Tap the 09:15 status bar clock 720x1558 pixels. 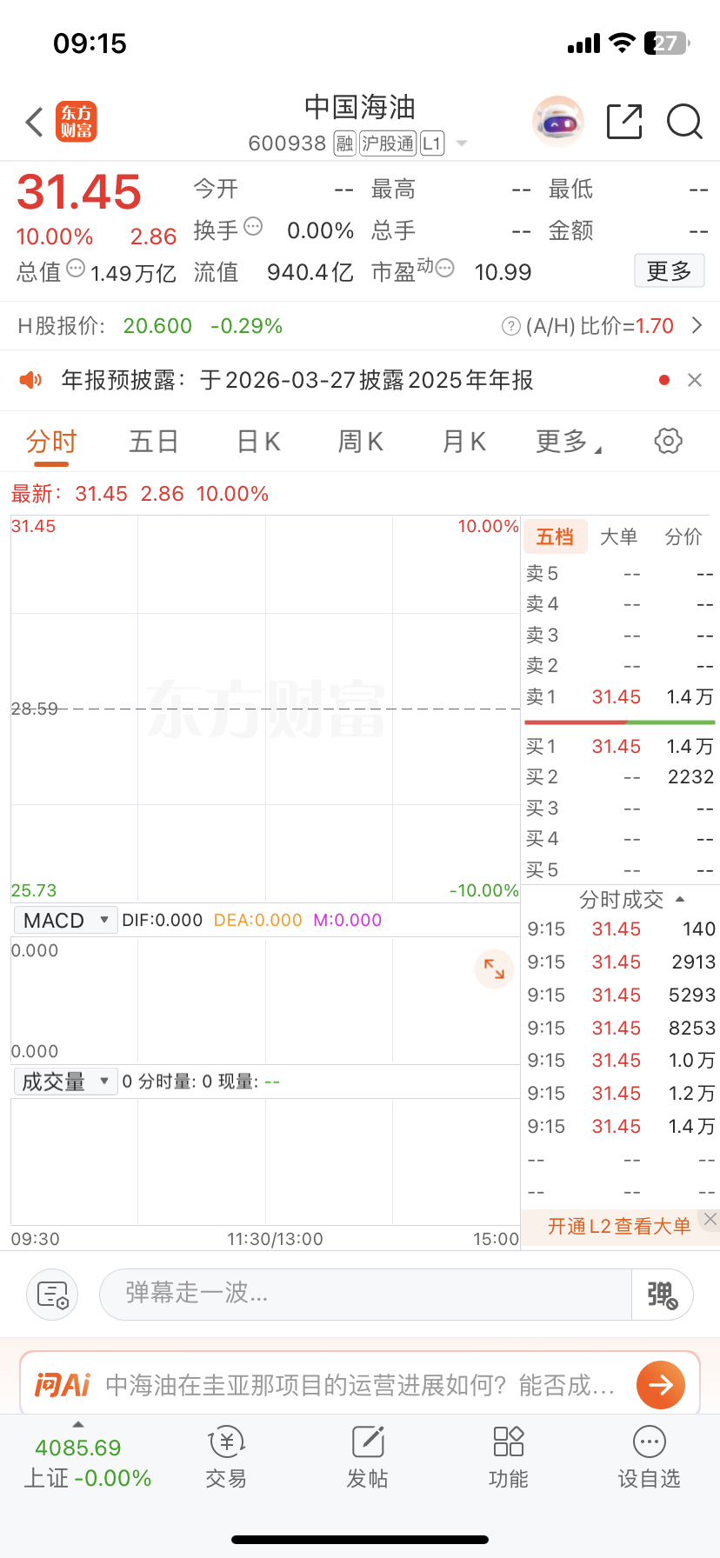(90, 43)
